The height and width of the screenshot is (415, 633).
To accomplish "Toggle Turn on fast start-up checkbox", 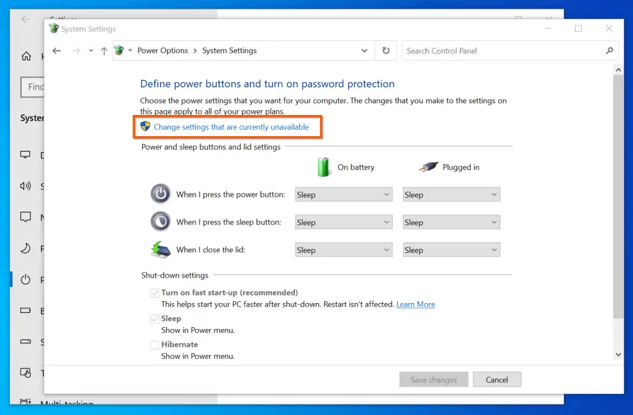I will [155, 293].
